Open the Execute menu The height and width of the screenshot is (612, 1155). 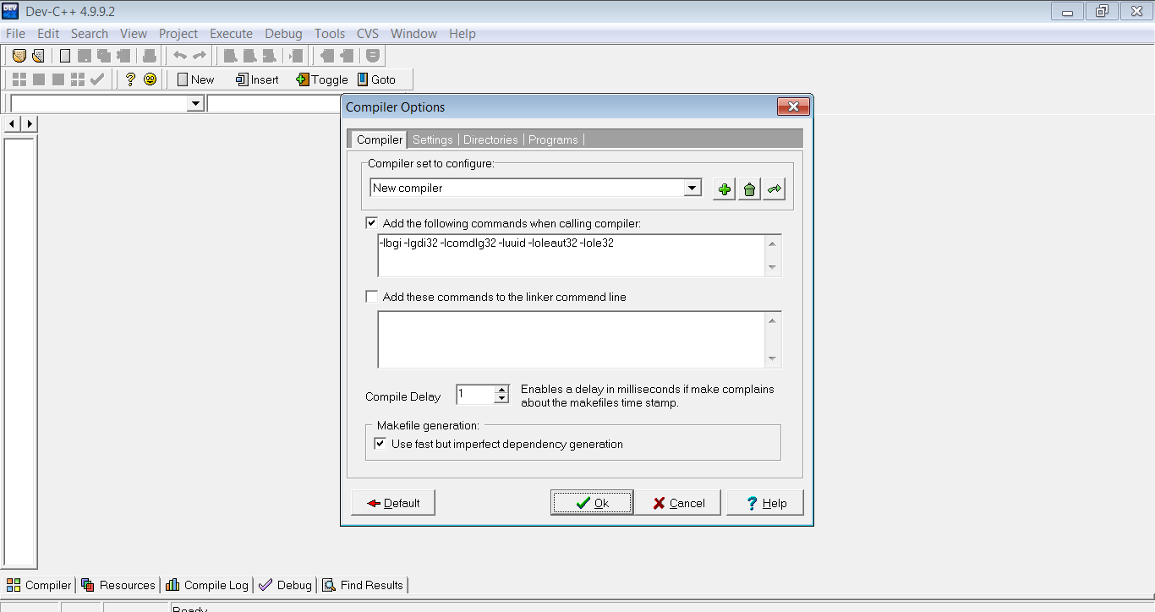tap(231, 34)
